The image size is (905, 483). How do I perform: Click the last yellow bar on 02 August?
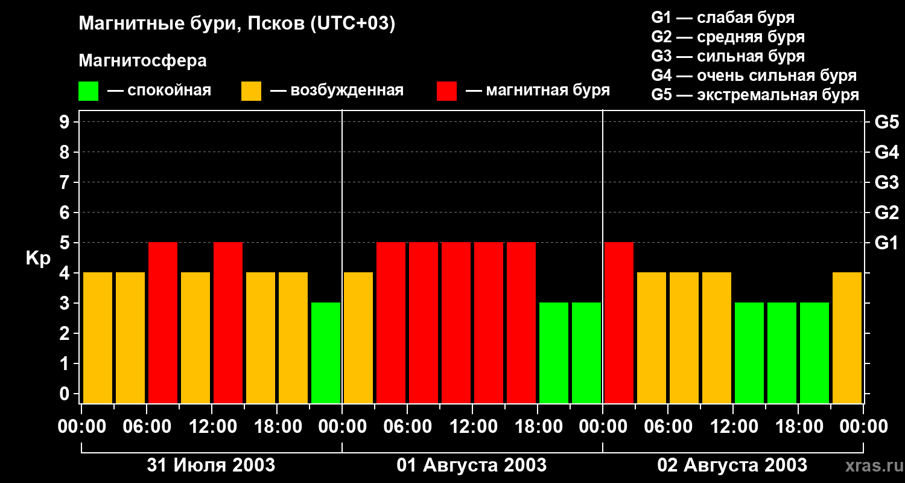coord(847,337)
